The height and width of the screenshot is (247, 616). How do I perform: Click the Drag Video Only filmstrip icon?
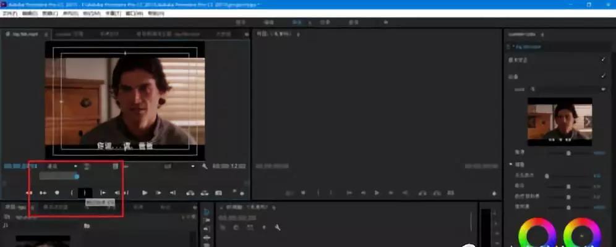coord(116,166)
